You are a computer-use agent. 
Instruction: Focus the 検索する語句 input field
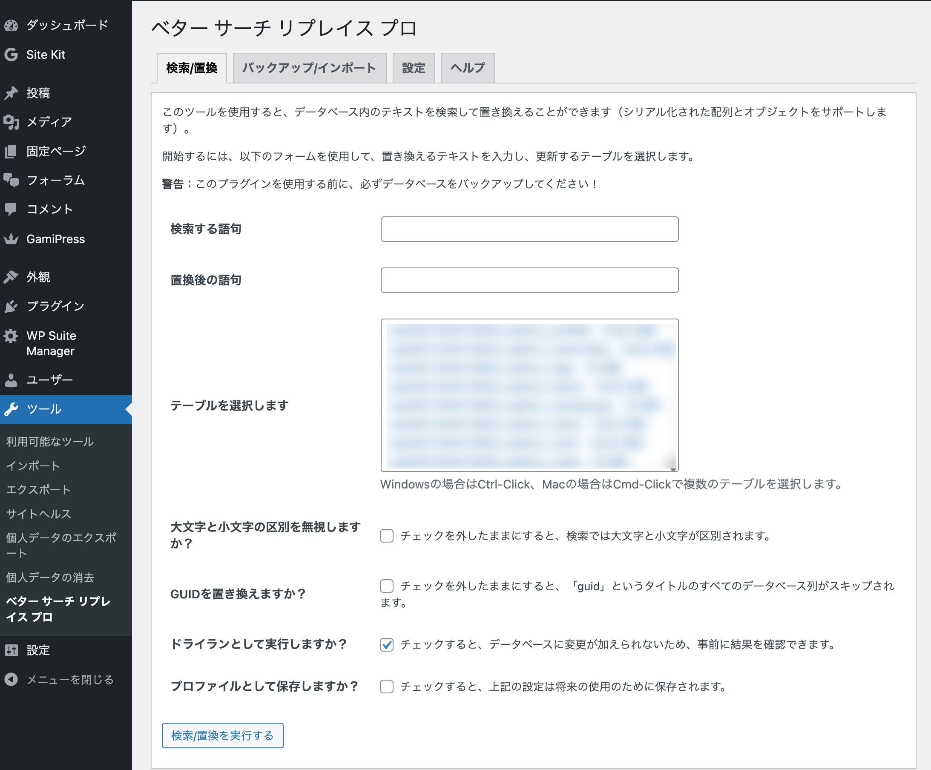(529, 229)
